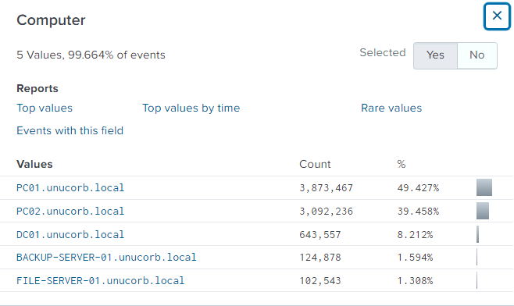The image size is (514, 306).
Task: Open the Rare values report
Action: click(391, 109)
